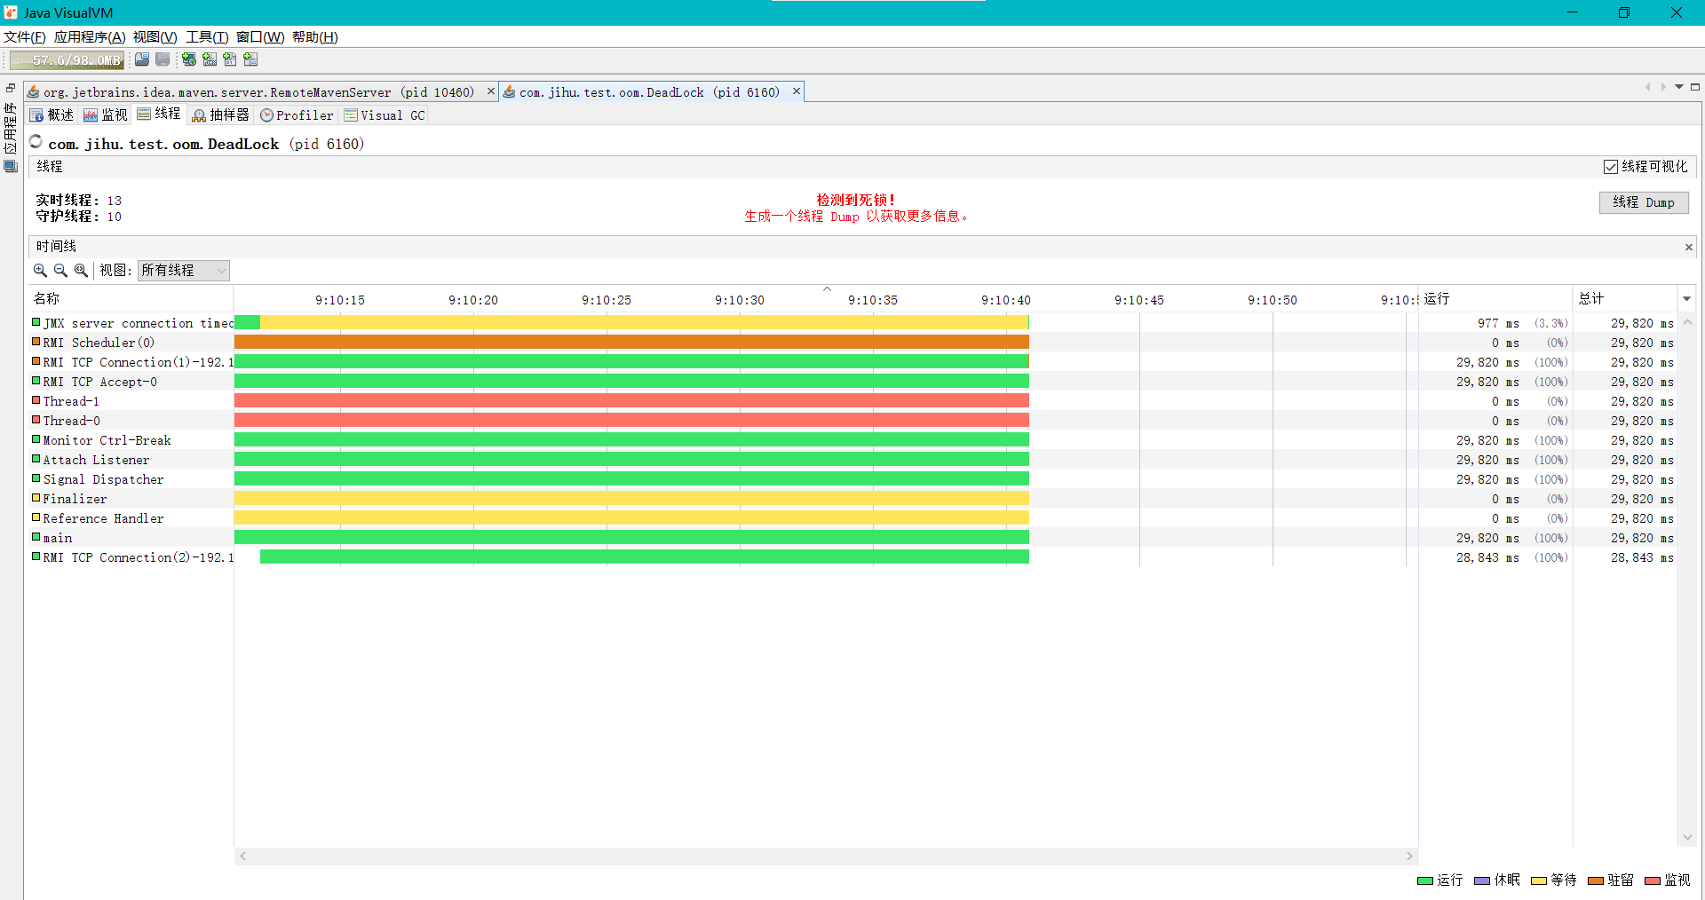Image resolution: width=1705 pixels, height=900 pixels.
Task: Open the 应用程序(A) menu
Action: [90, 37]
